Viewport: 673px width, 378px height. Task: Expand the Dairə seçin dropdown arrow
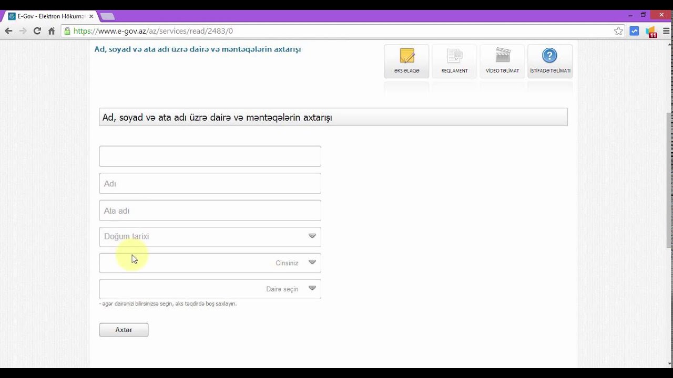point(312,288)
